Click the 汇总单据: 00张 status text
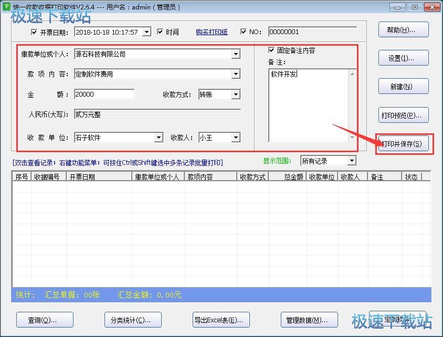 (72, 294)
